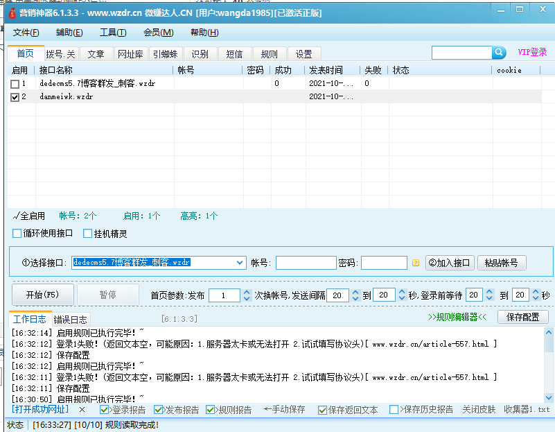Click the blue search magnifier icon

coord(499,53)
